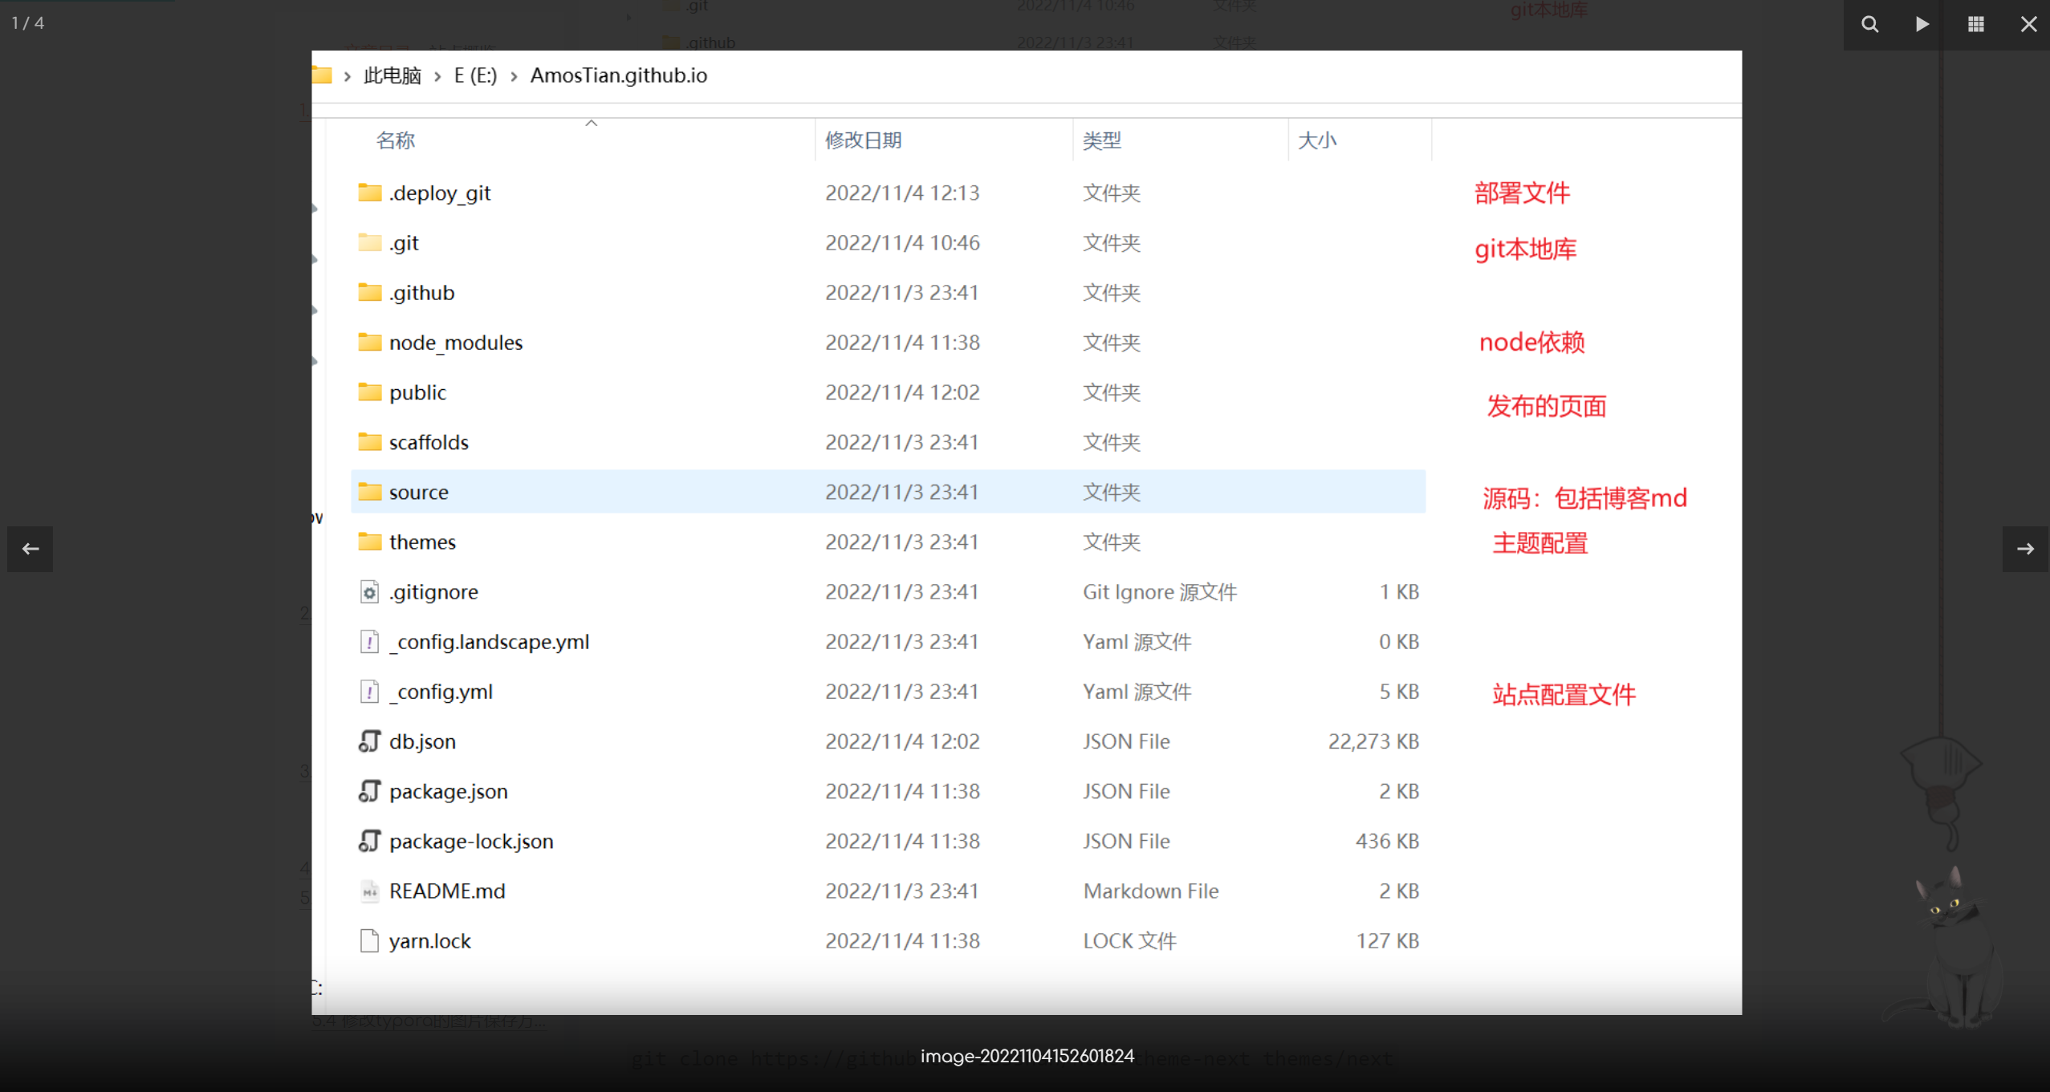Go to the next image with the right arrow
2050x1092 pixels.
point(2025,549)
